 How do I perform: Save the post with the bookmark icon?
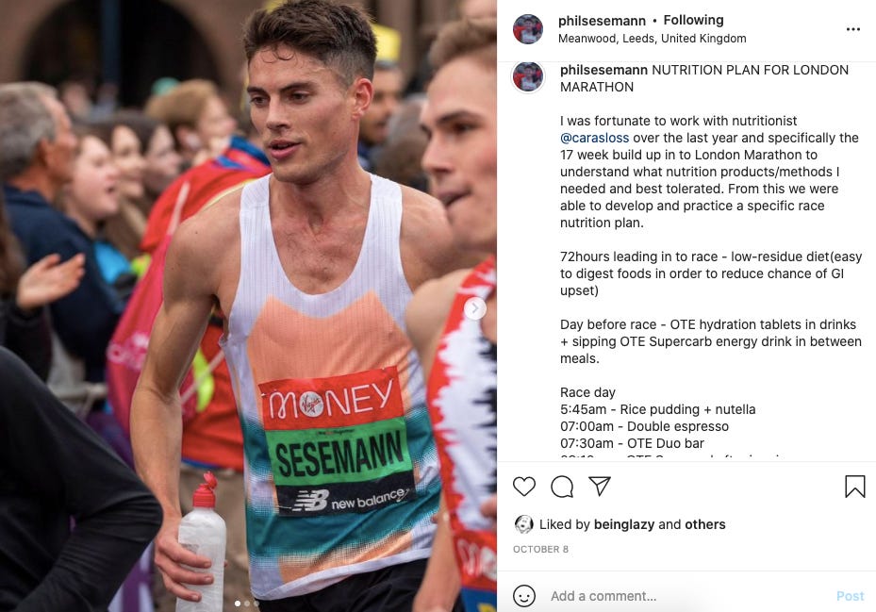(x=854, y=485)
